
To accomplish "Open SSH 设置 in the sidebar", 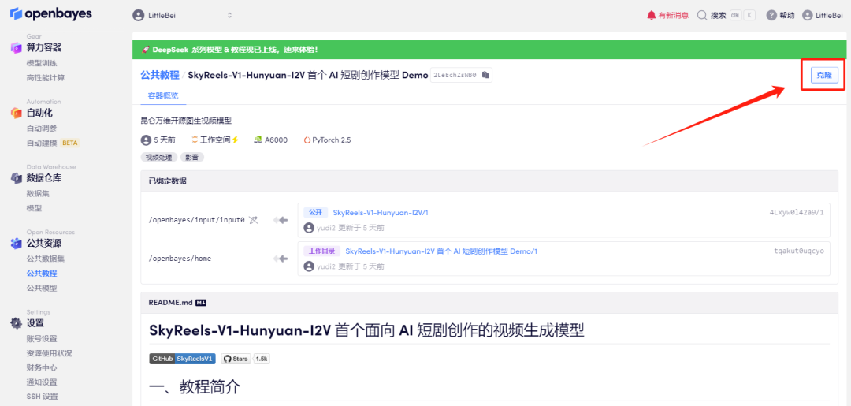I will click(x=43, y=397).
